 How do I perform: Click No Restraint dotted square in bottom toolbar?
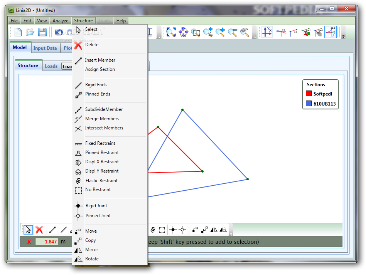(x=162, y=230)
